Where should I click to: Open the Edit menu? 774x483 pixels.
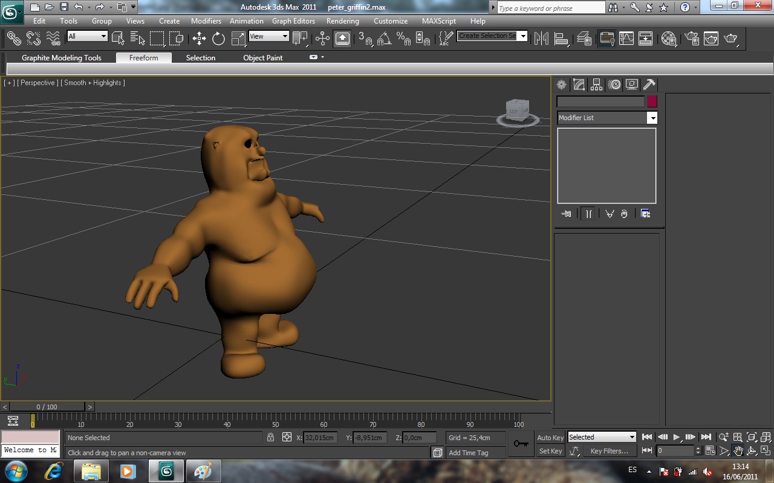39,21
